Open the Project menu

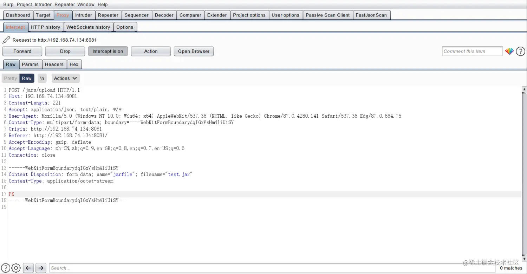click(24, 5)
